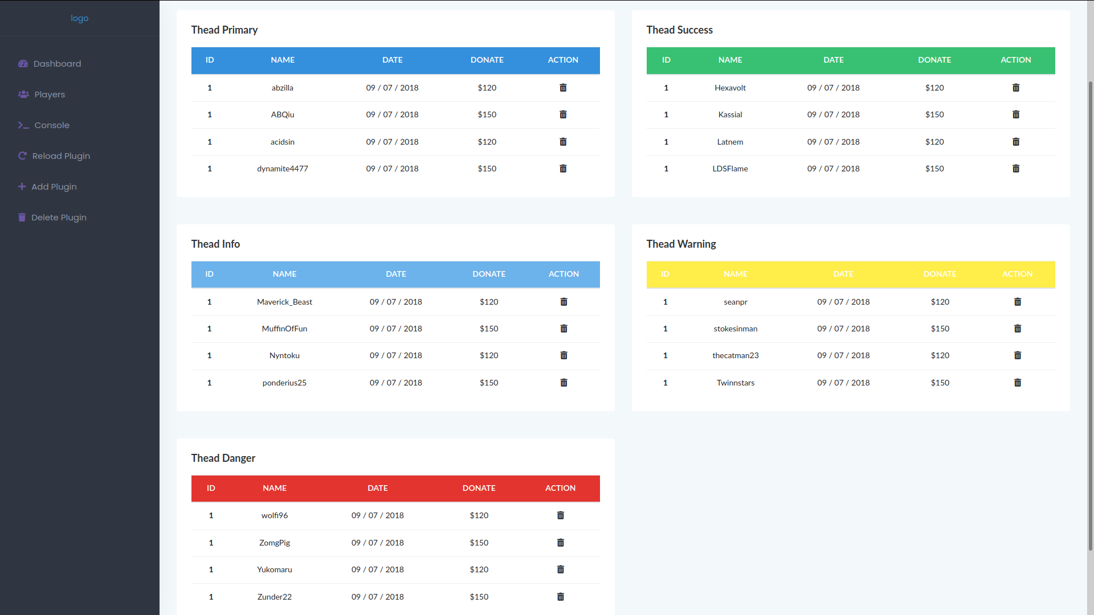Screen dimensions: 1094x615
Task: Click NAME header in Thead Warning table
Action: [x=735, y=274]
